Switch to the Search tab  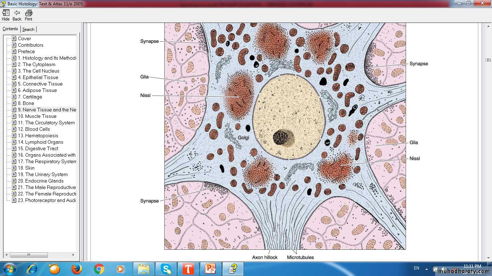click(x=28, y=29)
